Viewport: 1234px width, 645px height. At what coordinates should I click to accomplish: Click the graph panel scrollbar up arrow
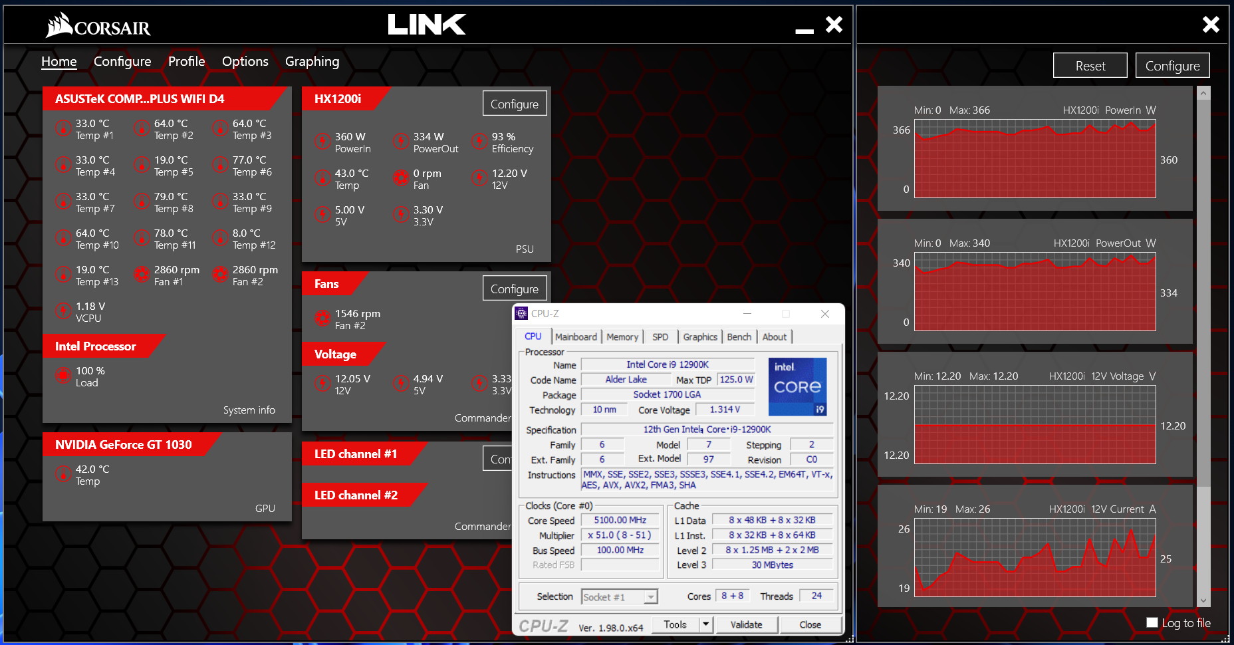point(1203,94)
